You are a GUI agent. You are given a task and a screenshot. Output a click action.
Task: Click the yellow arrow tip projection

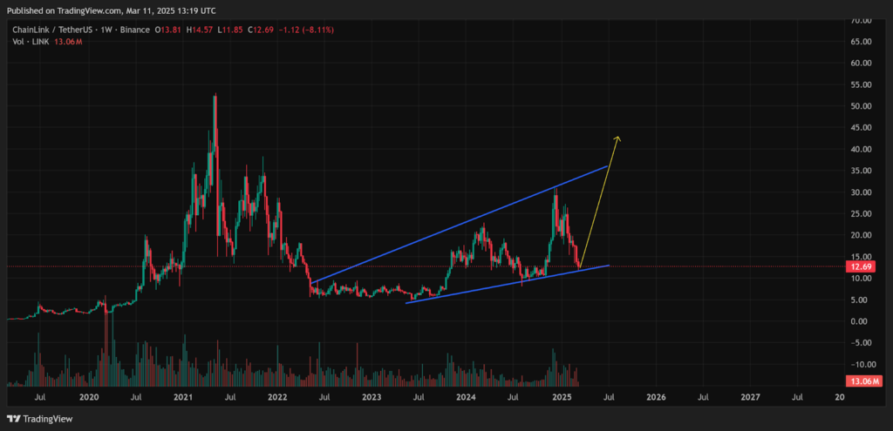point(617,138)
